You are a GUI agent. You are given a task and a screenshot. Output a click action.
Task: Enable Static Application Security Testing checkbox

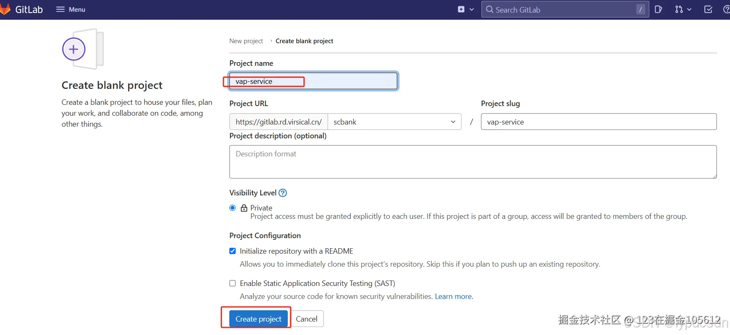click(233, 283)
